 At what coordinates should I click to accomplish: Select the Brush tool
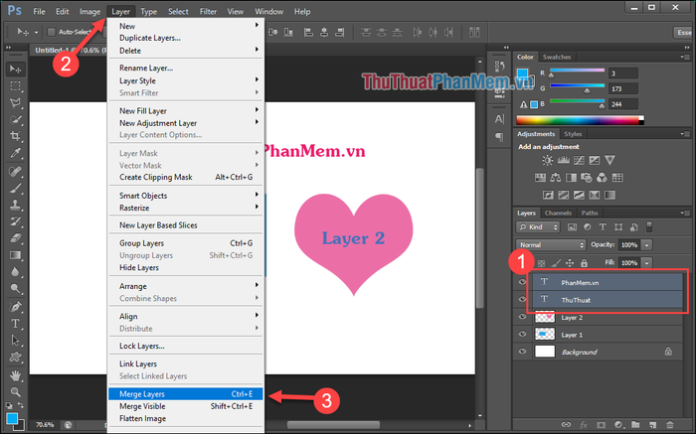pos(16,188)
